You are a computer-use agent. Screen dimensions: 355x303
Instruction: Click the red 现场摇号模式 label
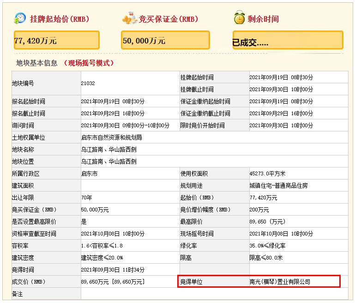pyautogui.click(x=89, y=63)
